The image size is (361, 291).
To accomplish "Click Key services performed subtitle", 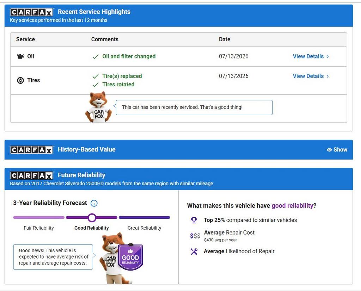I will pos(59,20).
